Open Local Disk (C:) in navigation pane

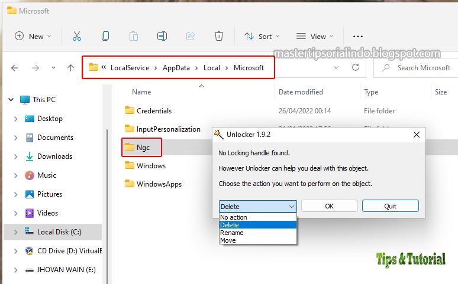tap(53, 232)
